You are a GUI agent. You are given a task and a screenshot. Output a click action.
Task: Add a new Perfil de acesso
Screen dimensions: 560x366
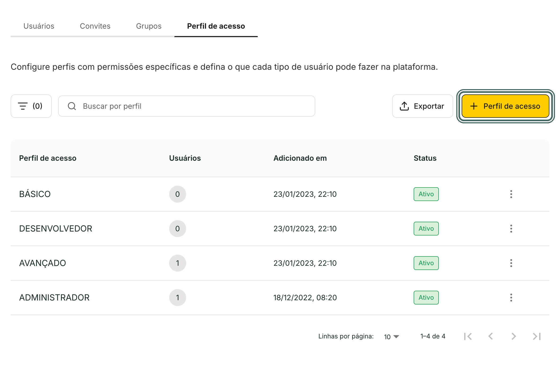coord(505,106)
